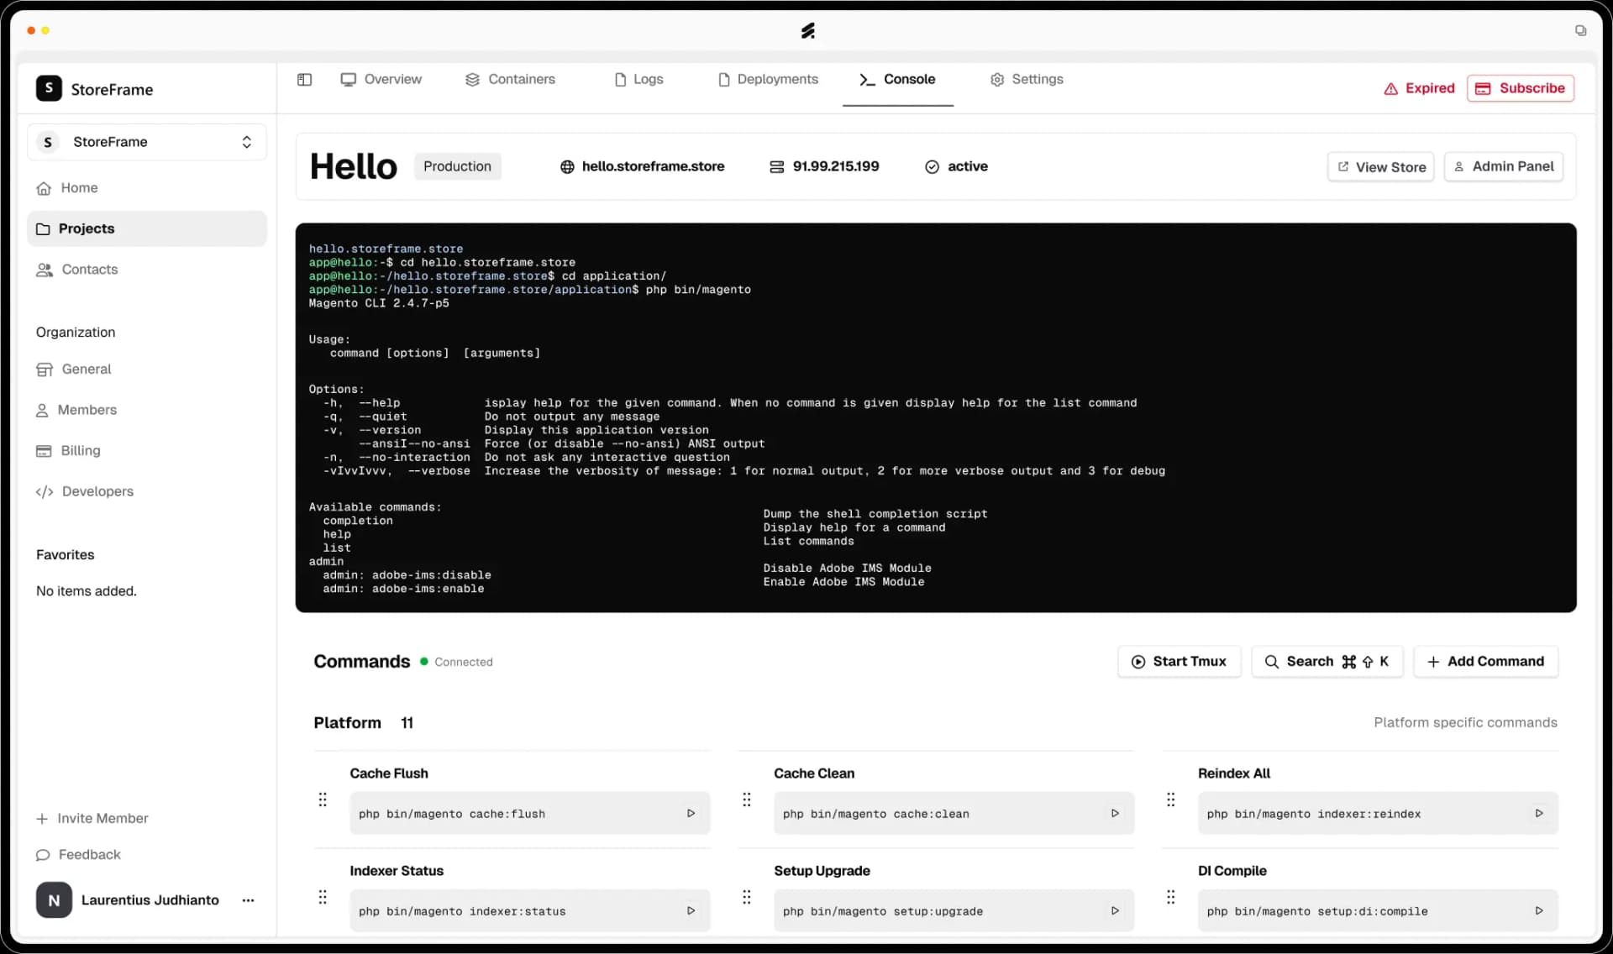1613x954 pixels.
Task: Open the Settings tab
Action: point(1027,79)
